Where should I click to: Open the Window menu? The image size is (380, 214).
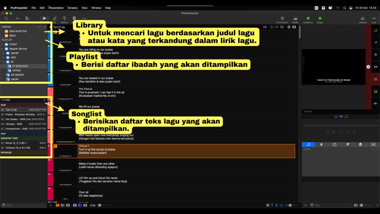(96, 8)
